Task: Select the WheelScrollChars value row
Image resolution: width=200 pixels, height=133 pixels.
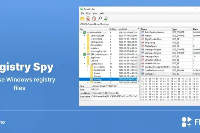Action: coord(170,60)
